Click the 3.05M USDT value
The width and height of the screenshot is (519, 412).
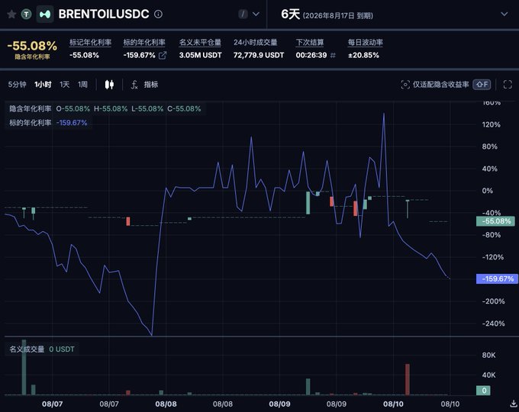200,55
